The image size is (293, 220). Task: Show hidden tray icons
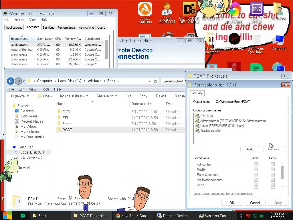pos(241,216)
